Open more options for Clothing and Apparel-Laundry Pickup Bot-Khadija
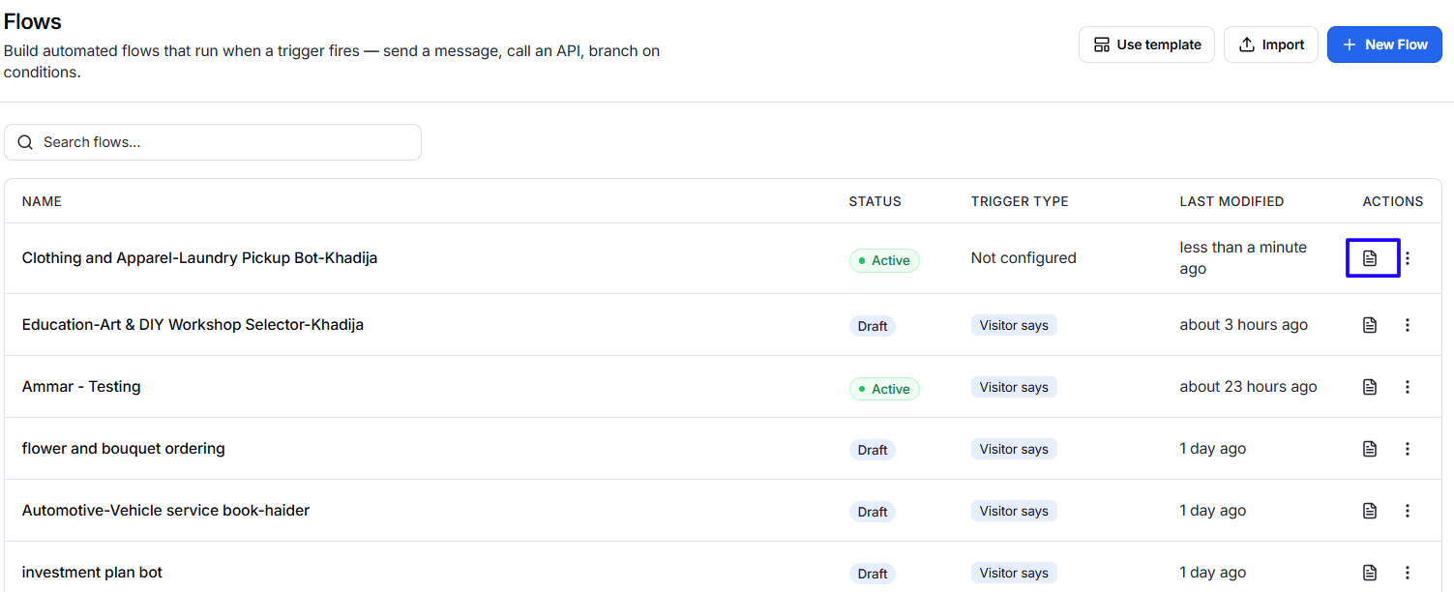This screenshot has height=592, width=1454. pyautogui.click(x=1408, y=258)
